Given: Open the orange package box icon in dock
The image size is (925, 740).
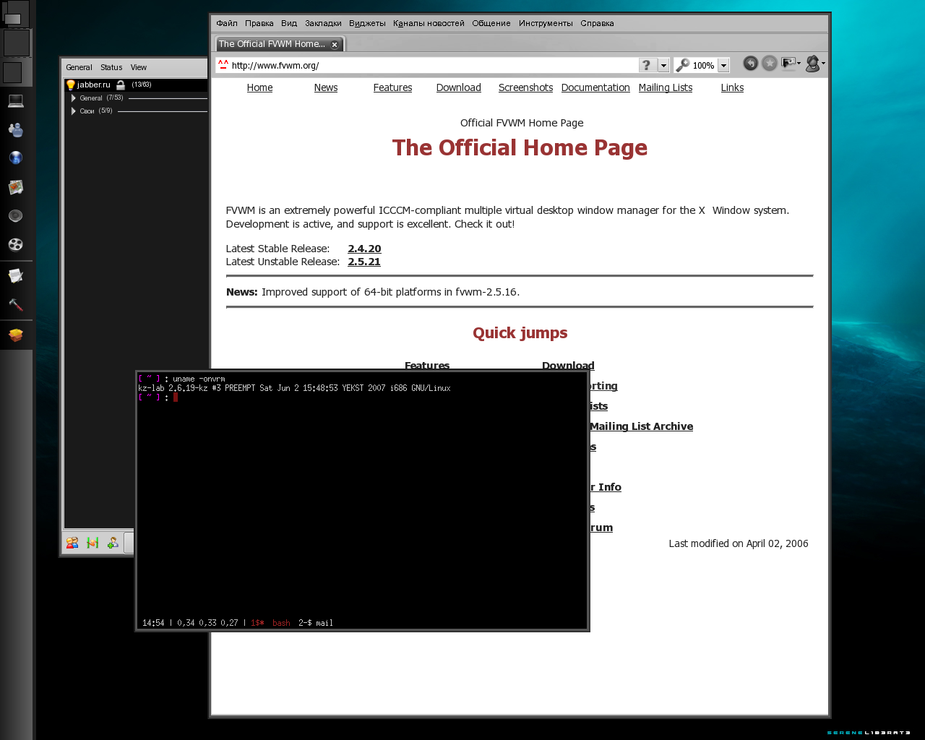Looking at the screenshot, I should [x=16, y=335].
